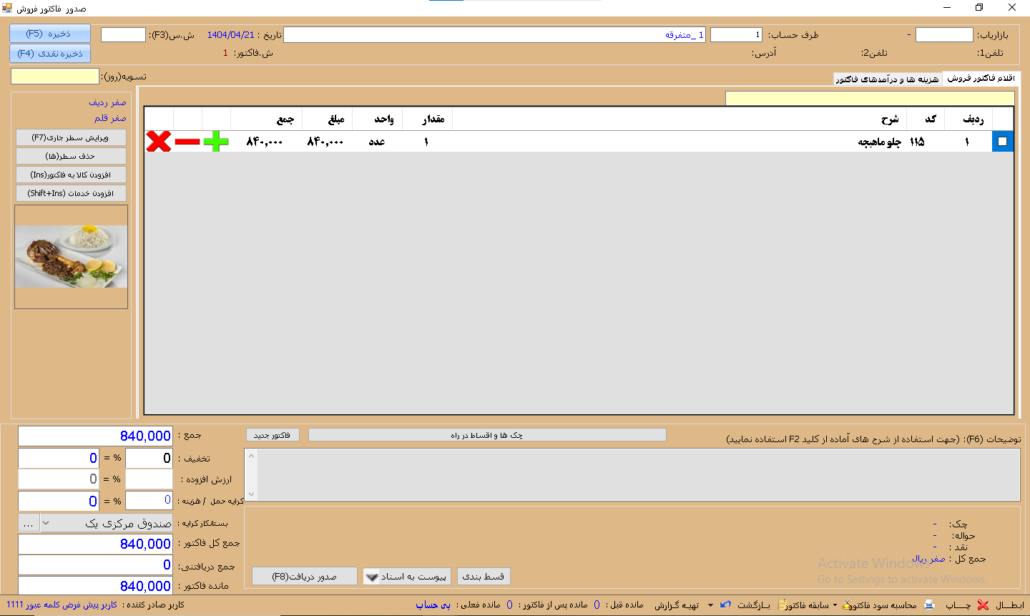Click the ابطال (cancel) red X icon
Screen dimensions: 1030x616
click(x=984, y=605)
